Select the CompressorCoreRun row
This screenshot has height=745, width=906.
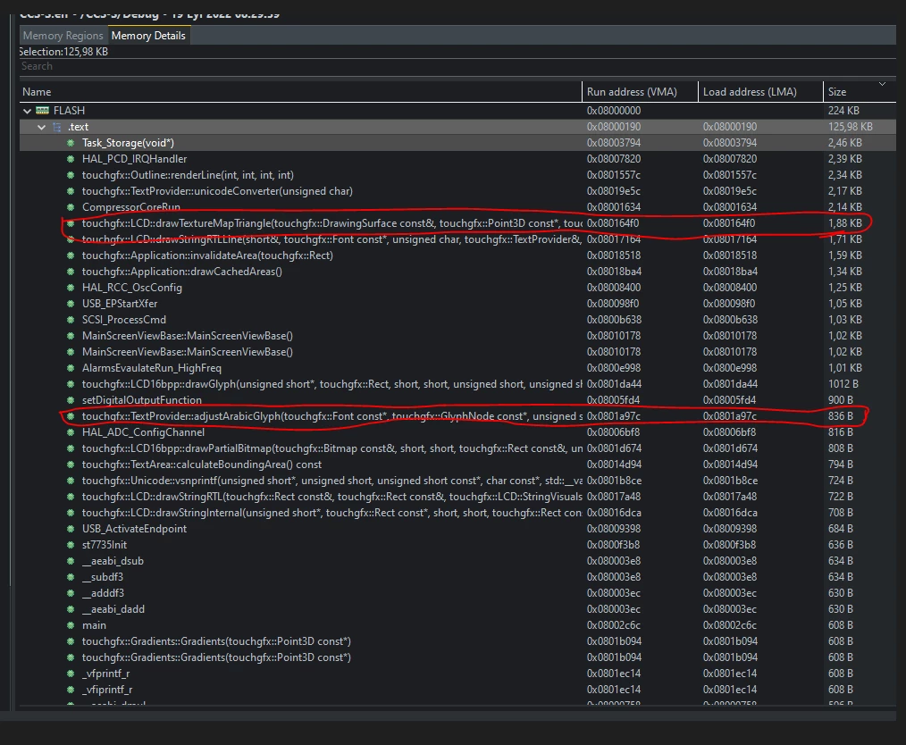point(457,206)
